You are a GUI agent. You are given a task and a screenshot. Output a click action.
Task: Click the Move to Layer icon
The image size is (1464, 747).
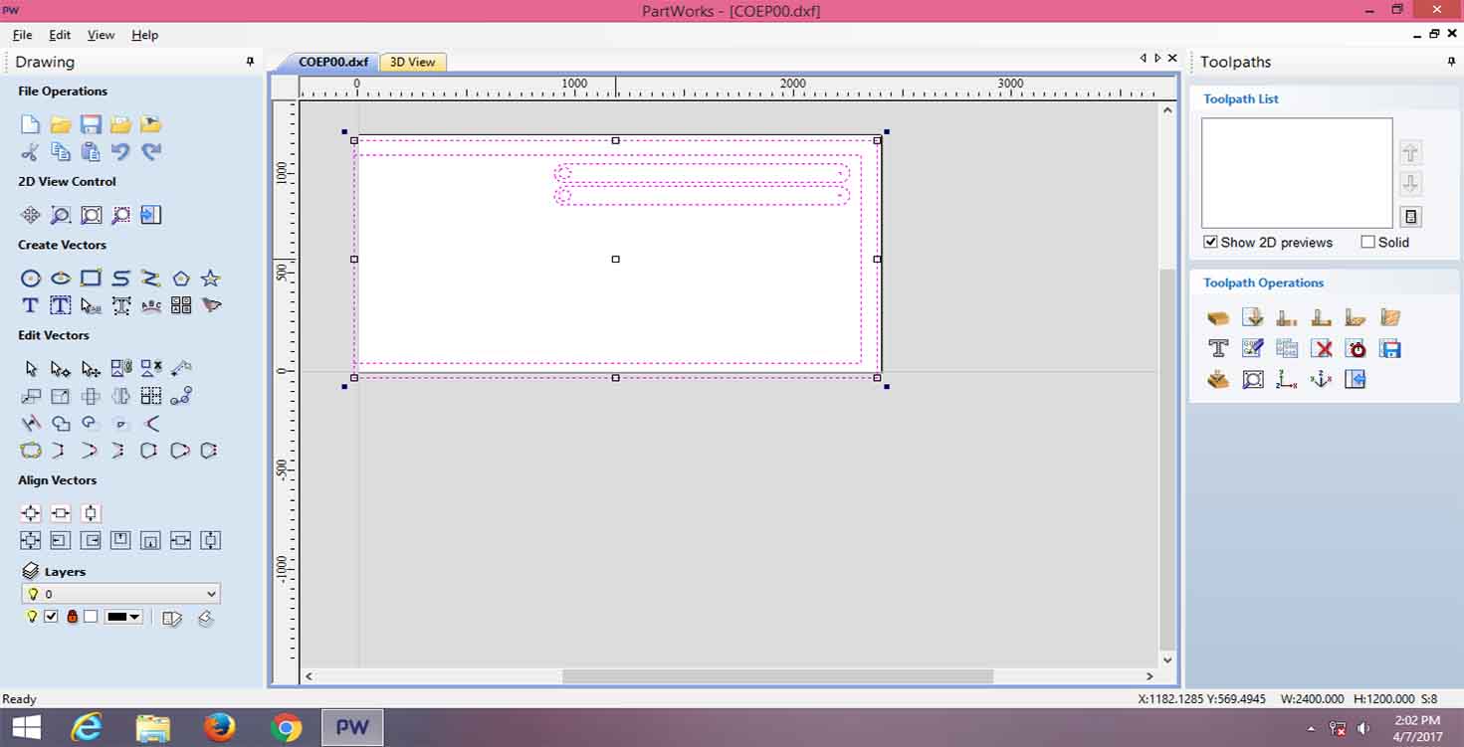(x=206, y=618)
